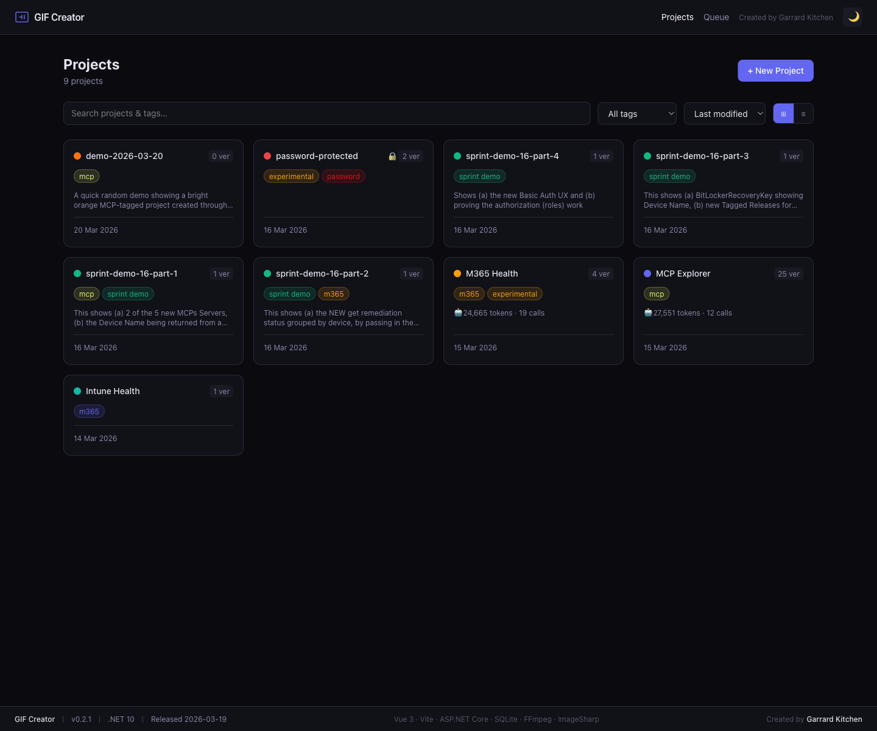Switch to list view

(803, 113)
